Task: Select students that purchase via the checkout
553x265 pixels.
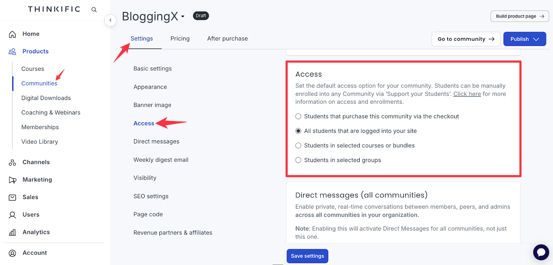Action: point(298,116)
